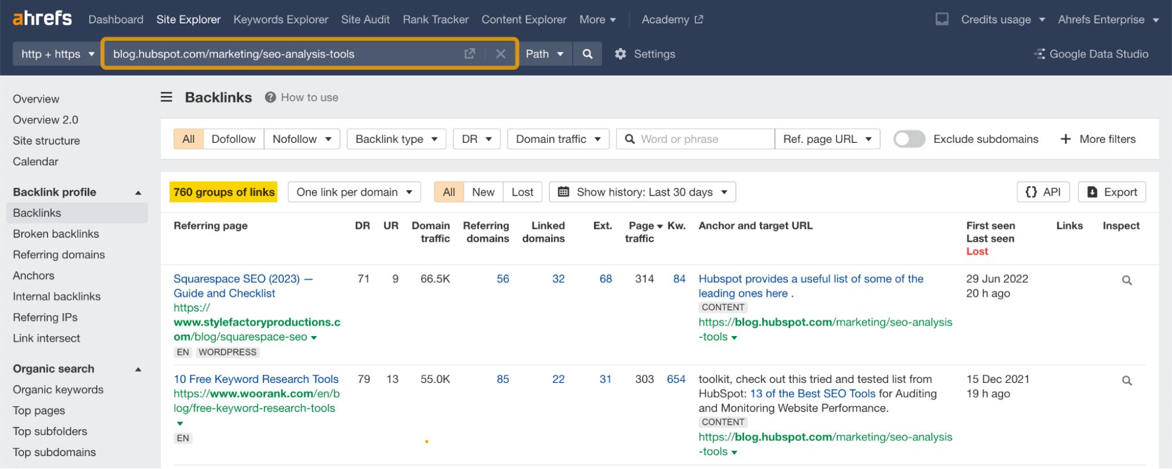Screen dimensions: 1172x469
Task: Open Ahrefs Enterprise account menu
Action: pos(1108,19)
